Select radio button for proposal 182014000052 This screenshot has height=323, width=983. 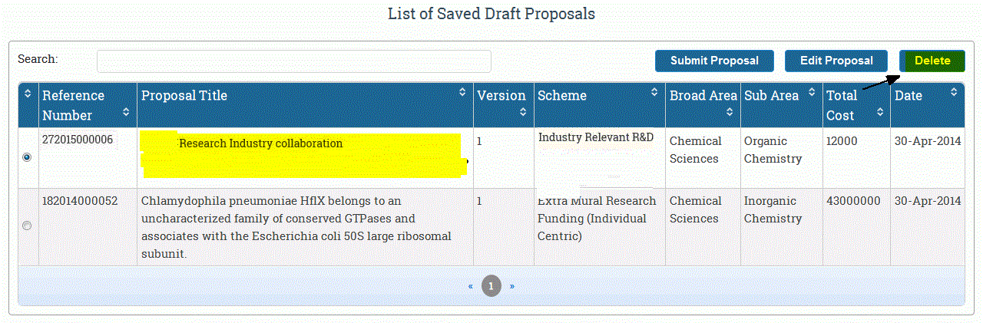click(28, 226)
